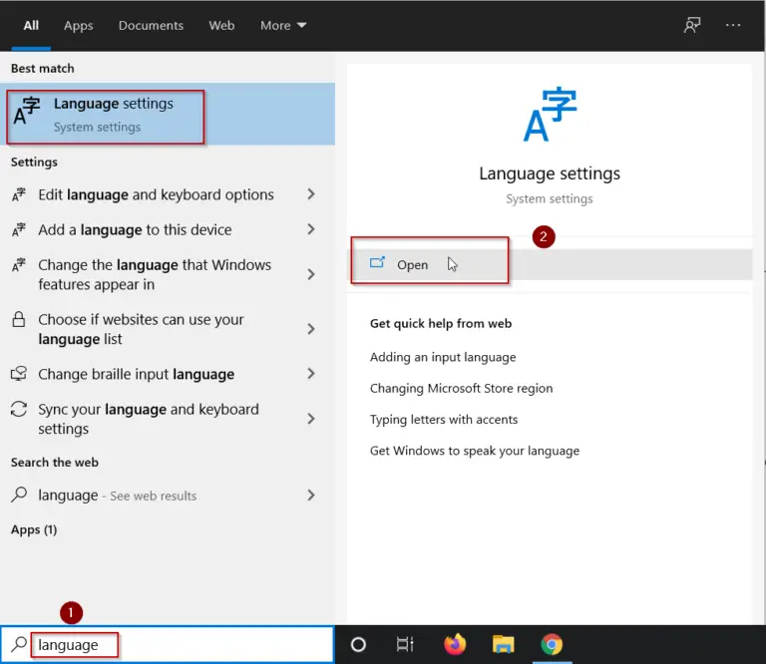Click the feedback person icon in header
Screen dimensions: 766x664
pos(691,25)
